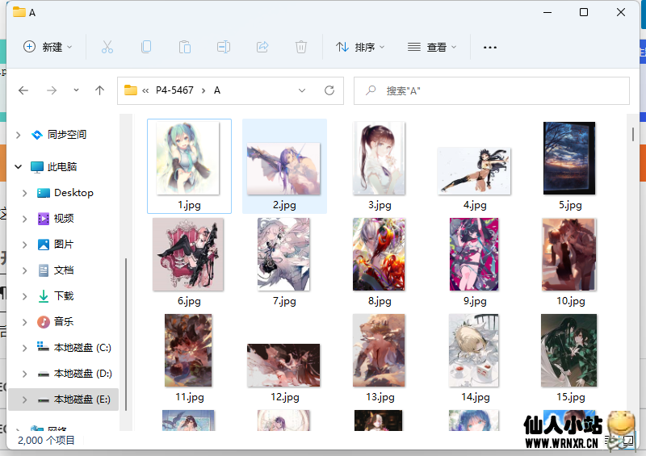Select 音乐 in navigation pane
This screenshot has width=646, height=456.
coord(64,322)
